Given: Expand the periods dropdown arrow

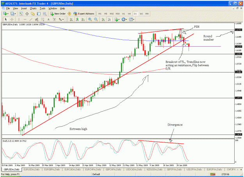Looking at the screenshot, I should [126, 19].
